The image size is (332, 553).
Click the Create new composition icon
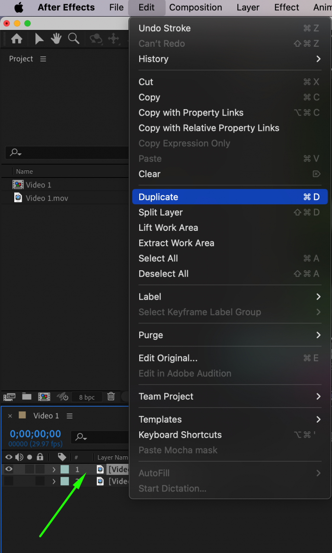pyautogui.click(x=44, y=397)
